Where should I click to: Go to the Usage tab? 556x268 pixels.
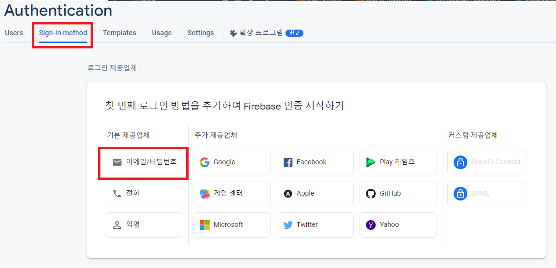[162, 33]
